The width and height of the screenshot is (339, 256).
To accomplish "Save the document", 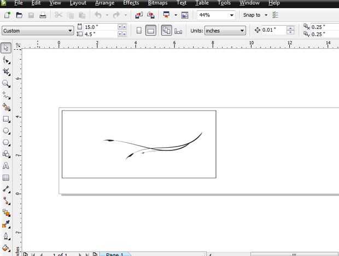I will [x=31, y=15].
